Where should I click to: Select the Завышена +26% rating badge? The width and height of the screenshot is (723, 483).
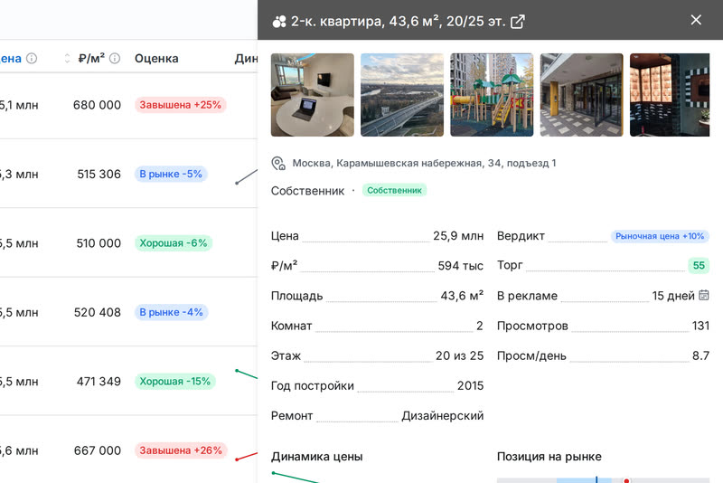click(181, 450)
